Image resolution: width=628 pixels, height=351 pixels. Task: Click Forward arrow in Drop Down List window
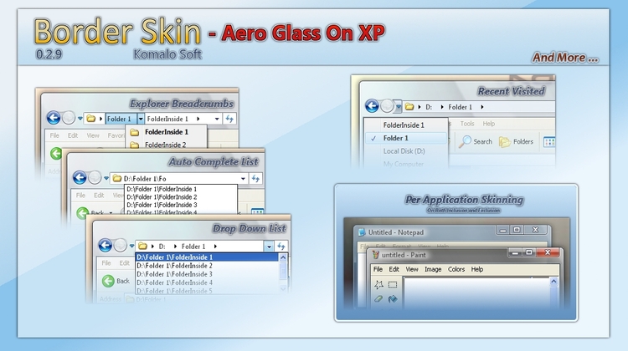[x=120, y=245]
